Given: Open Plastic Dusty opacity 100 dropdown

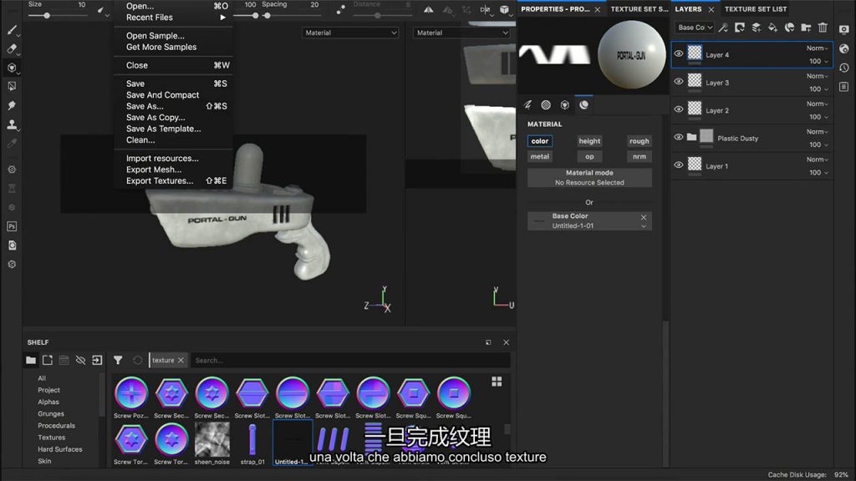Looking at the screenshot, I should pyautogui.click(x=819, y=144).
